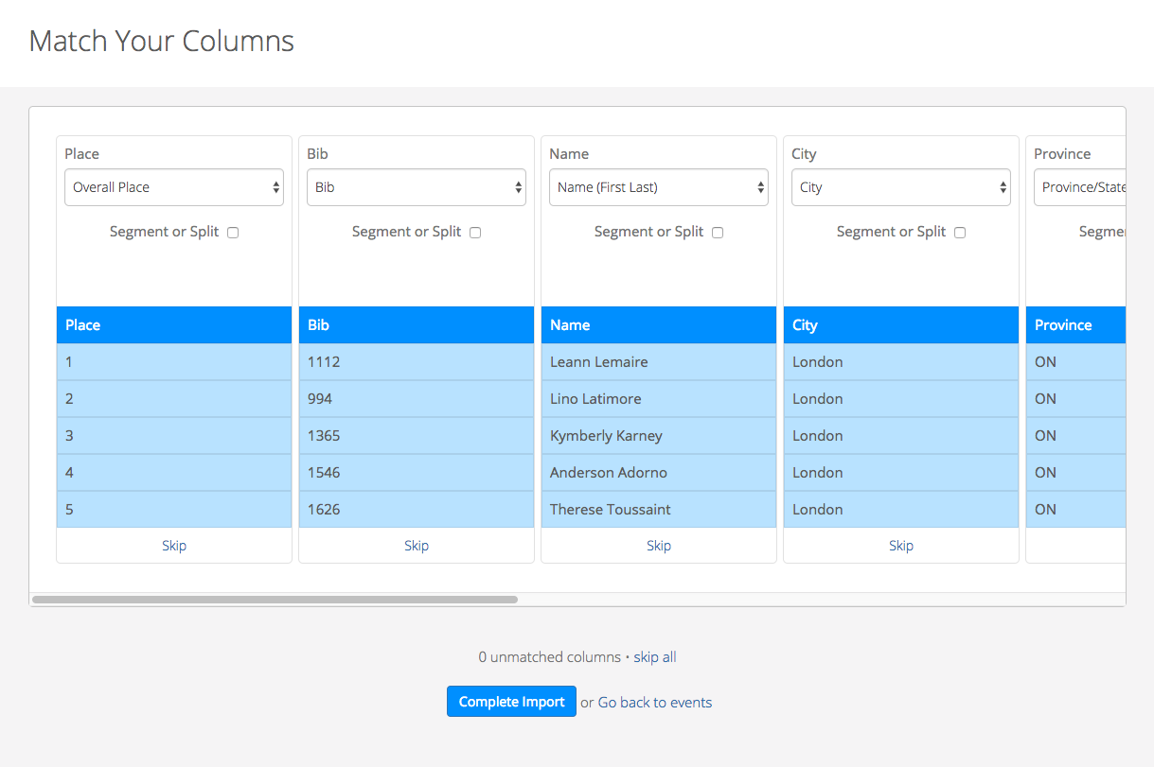
Task: Open the City column type dropdown
Action: pos(901,187)
